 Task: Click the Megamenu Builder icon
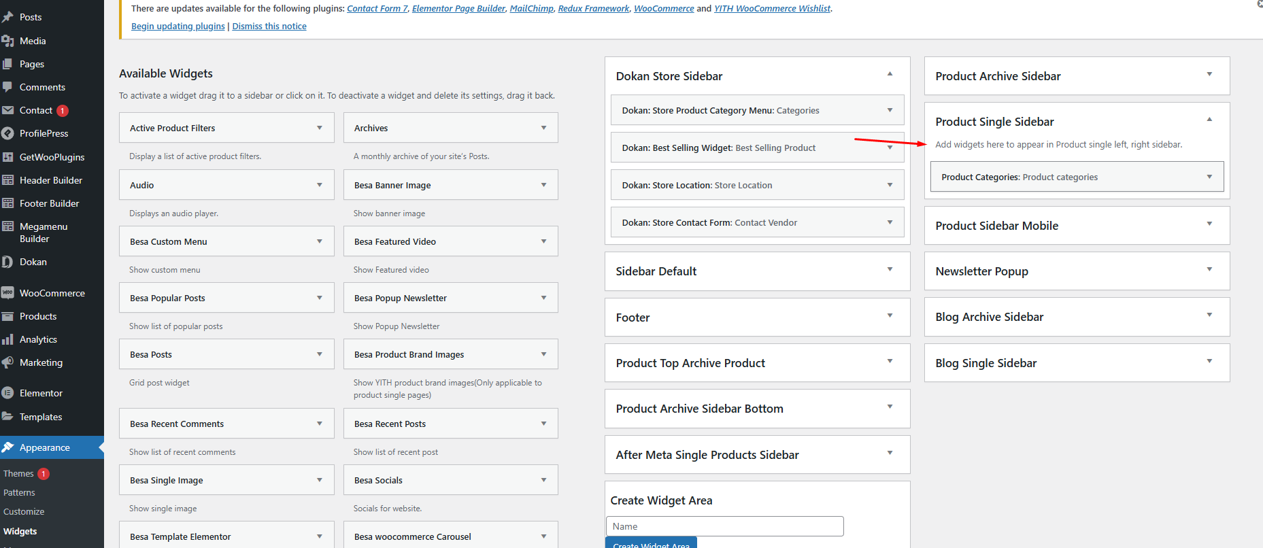pos(7,226)
